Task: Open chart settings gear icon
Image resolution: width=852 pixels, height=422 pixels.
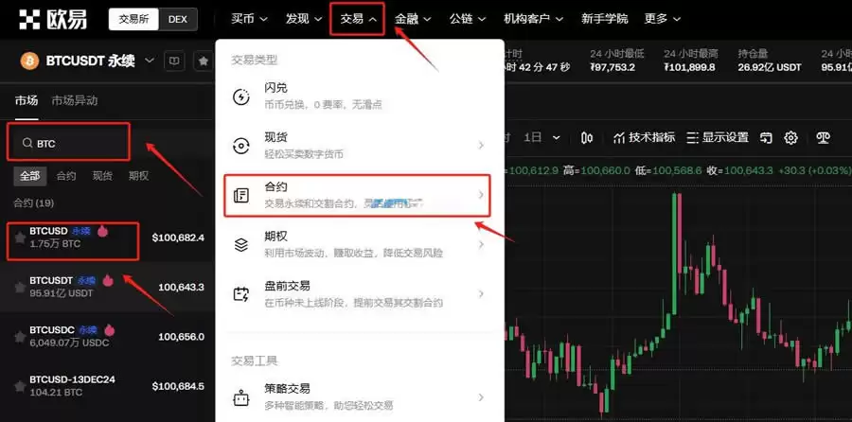Action: (x=791, y=138)
